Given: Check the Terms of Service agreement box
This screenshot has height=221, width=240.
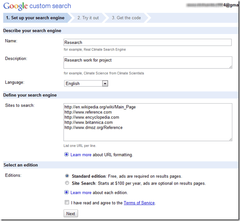Looking at the screenshot, I should click(x=67, y=202).
